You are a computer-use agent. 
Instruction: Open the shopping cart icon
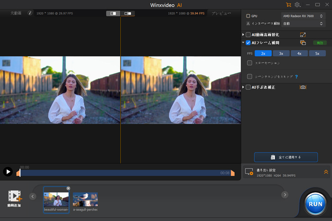(x=288, y=5)
